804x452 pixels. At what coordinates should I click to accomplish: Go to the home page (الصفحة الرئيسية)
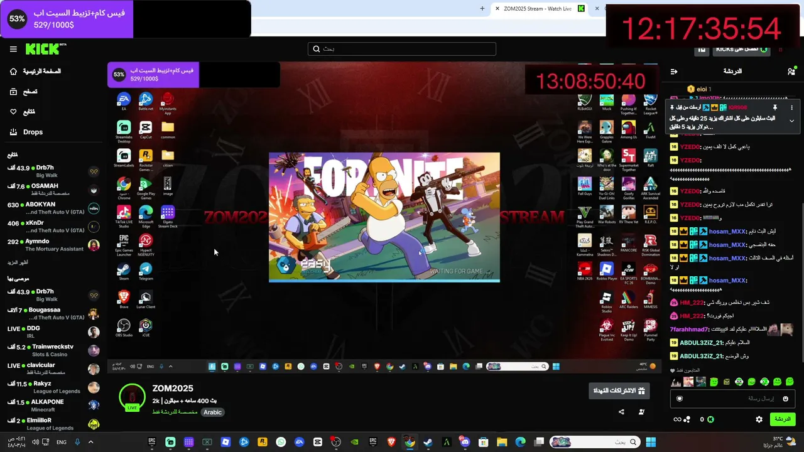tap(35, 72)
